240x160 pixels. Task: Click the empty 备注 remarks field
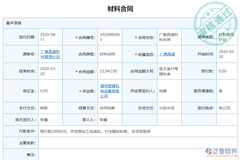tap(107, 154)
